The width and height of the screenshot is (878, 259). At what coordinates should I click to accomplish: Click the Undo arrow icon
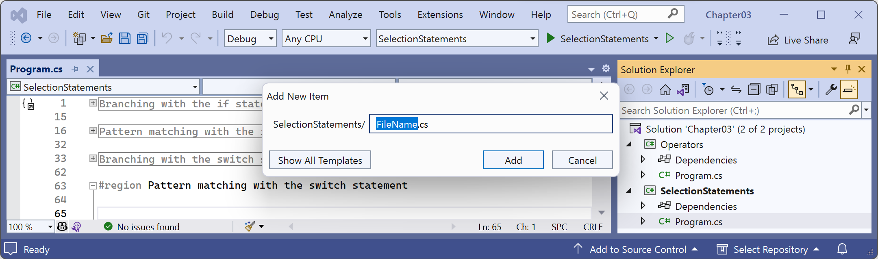coord(167,38)
